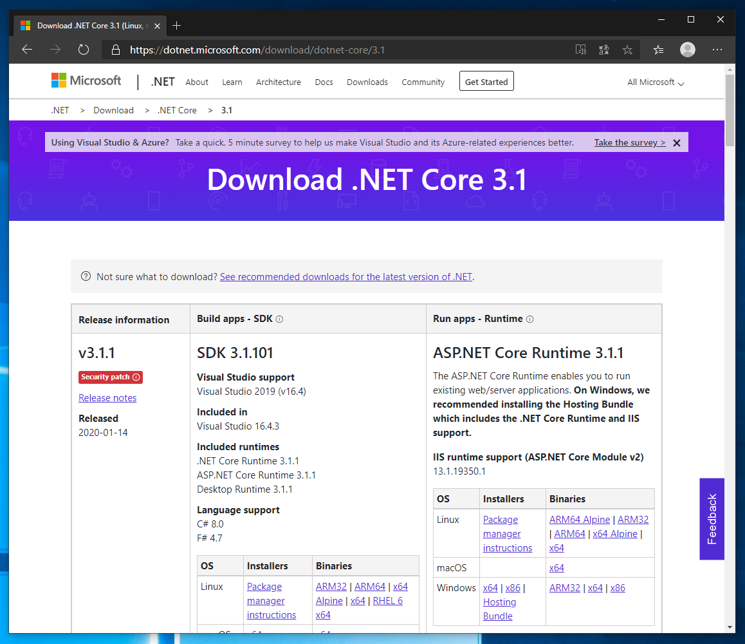This screenshot has width=745, height=644.
Task: Click the browser back arrow
Action: tap(27, 50)
